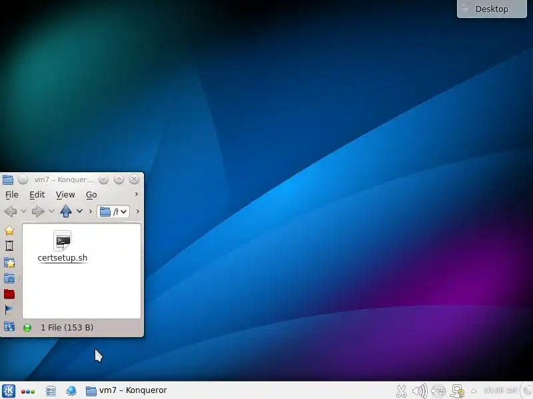The height and width of the screenshot is (399, 533).
Task: Open the Edit menu
Action: [x=37, y=195]
